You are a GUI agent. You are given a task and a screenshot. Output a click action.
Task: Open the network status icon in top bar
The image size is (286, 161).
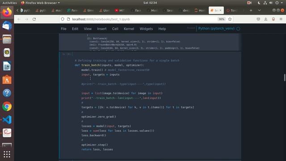[x=265, y=3]
